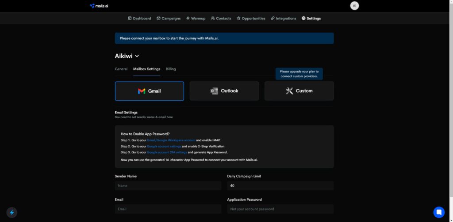Click the Gmail logo icon

click(142, 91)
